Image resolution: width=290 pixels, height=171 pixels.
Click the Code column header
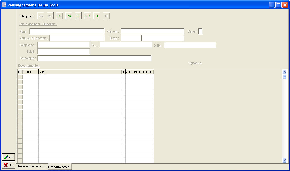point(31,72)
